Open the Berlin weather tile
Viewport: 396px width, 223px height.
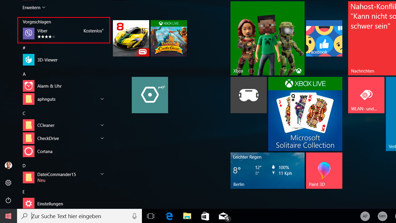(268, 171)
